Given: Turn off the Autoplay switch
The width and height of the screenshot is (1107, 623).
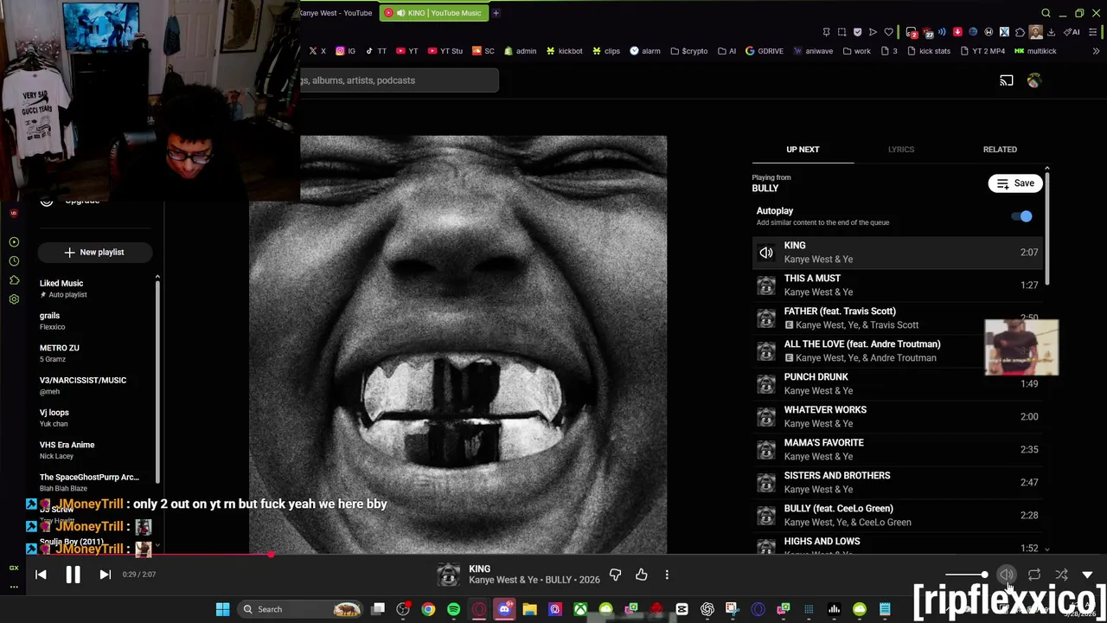Looking at the screenshot, I should [x=1021, y=216].
